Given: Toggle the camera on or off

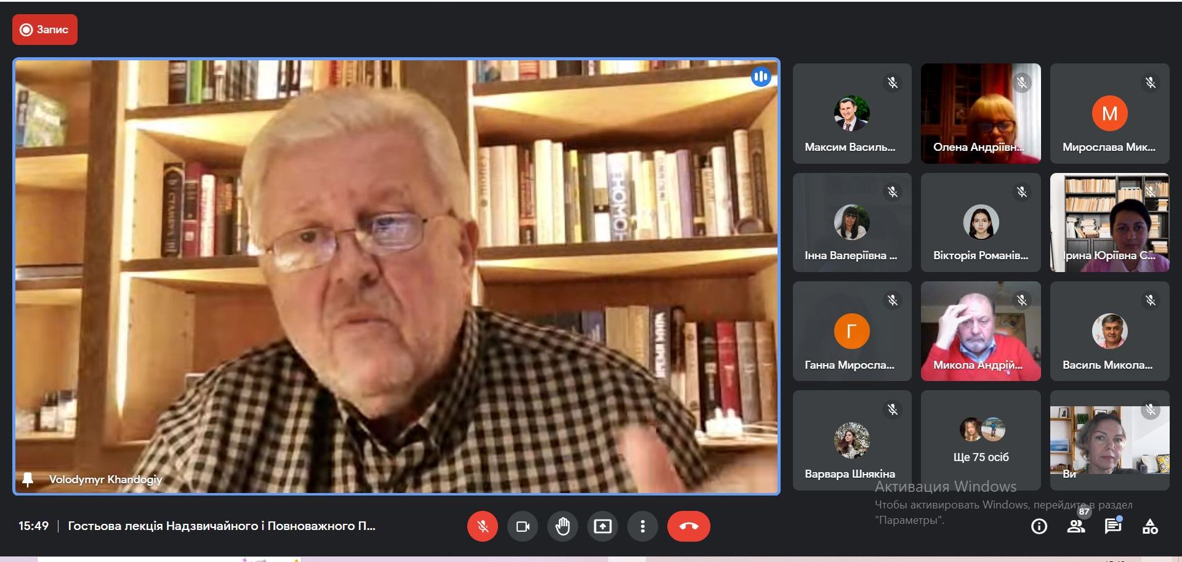Looking at the screenshot, I should [523, 526].
